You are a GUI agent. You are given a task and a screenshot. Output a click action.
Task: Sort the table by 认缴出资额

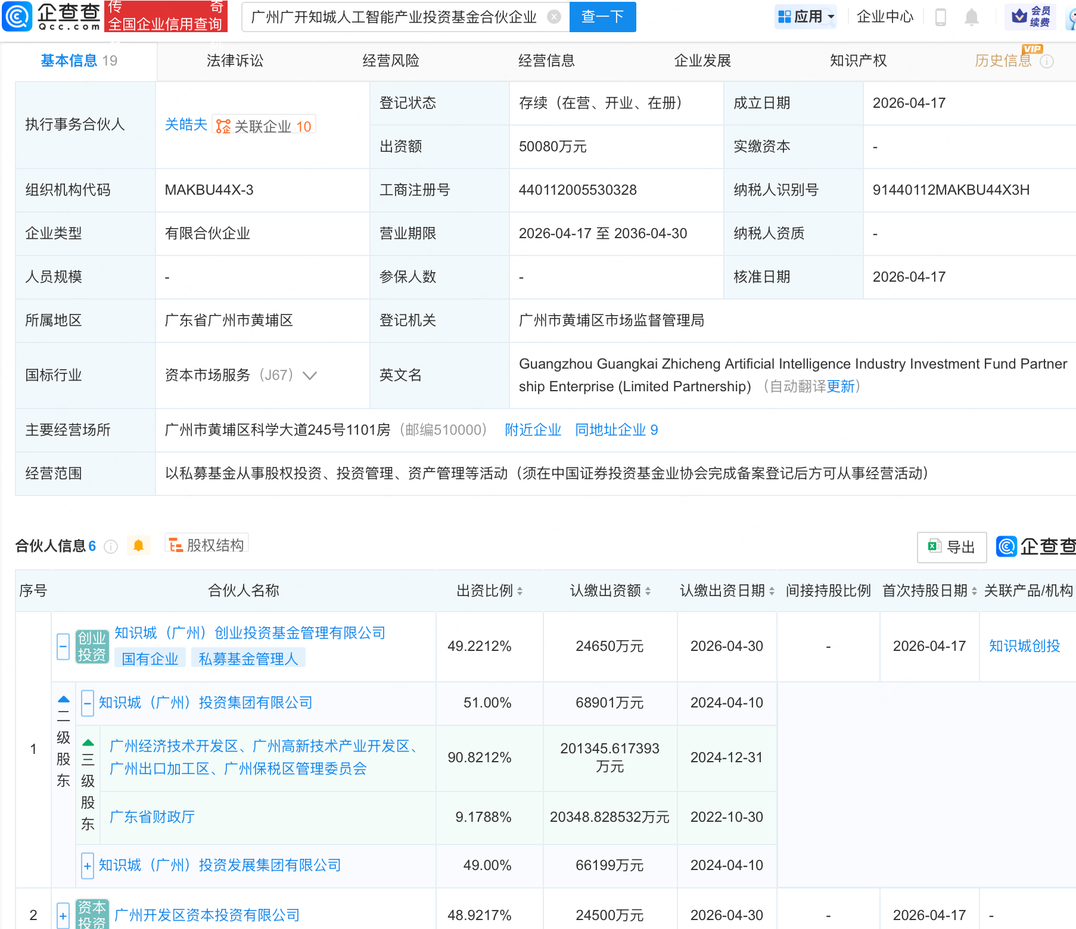pyautogui.click(x=648, y=591)
